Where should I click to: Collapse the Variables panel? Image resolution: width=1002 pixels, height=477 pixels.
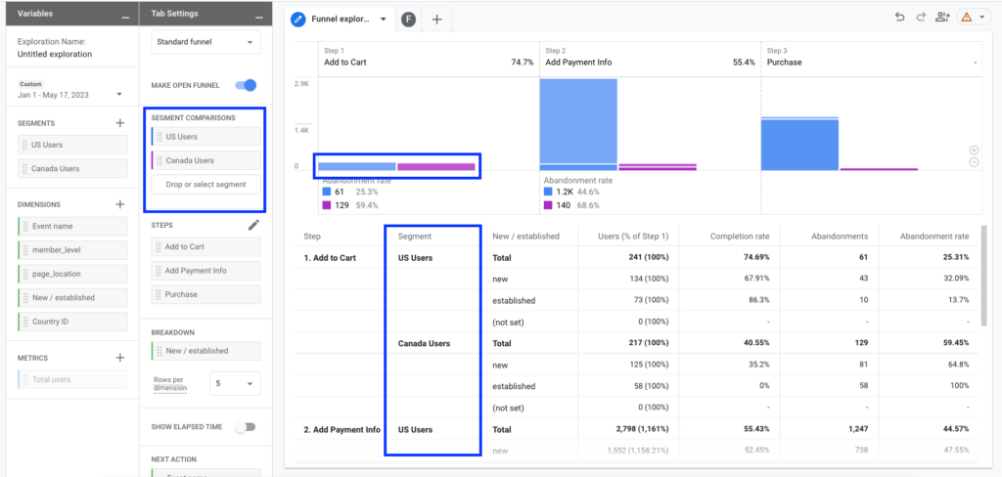124,17
